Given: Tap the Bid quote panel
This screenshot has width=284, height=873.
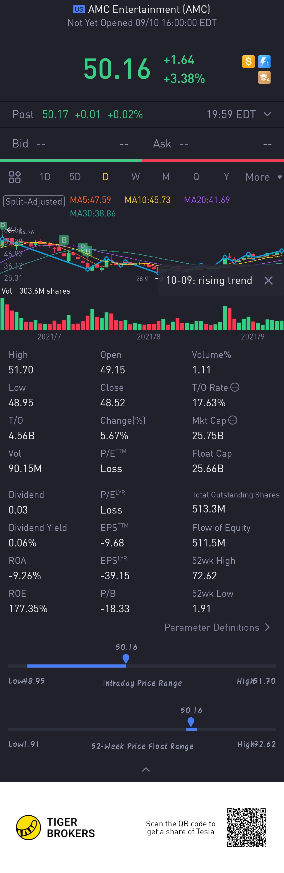Looking at the screenshot, I should pos(70,144).
